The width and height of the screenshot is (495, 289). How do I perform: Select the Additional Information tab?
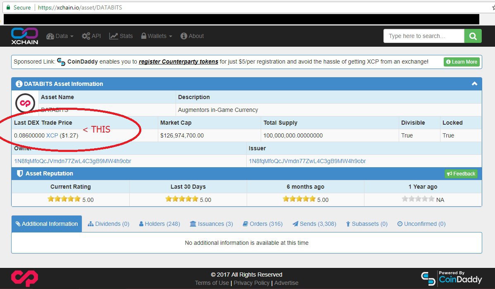tap(47, 224)
